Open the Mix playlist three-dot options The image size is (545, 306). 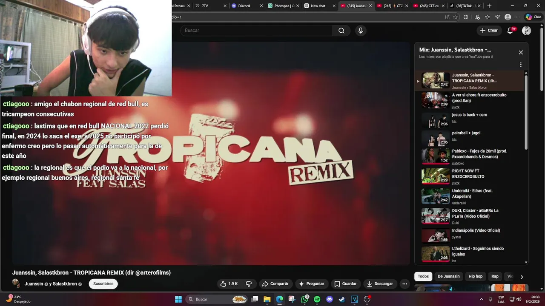(521, 65)
